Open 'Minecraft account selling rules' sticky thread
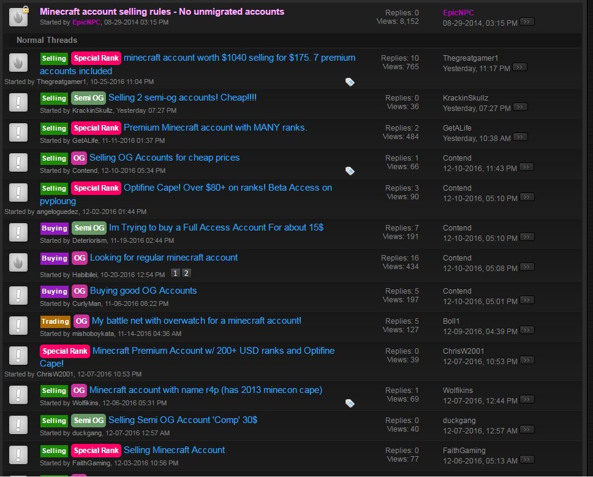Viewport: 593px width, 477px height. click(x=162, y=12)
